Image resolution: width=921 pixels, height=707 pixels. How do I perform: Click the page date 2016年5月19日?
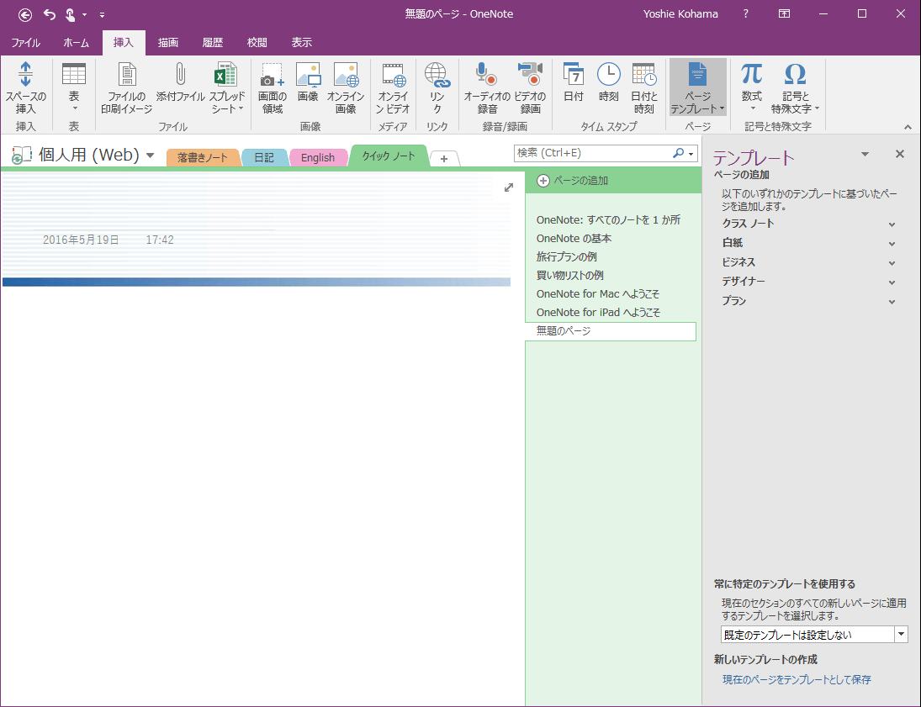[81, 240]
